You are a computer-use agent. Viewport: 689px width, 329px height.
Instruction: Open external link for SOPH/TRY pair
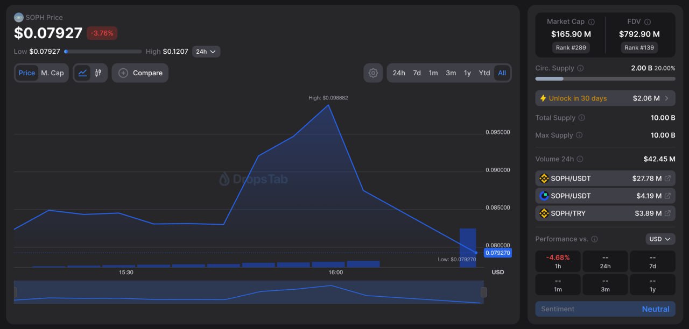pyautogui.click(x=668, y=213)
